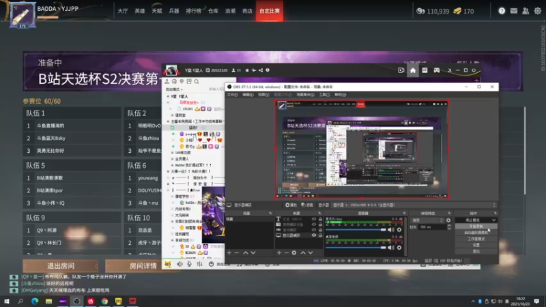
Task: Open game friends icon
Action: click(526, 11)
